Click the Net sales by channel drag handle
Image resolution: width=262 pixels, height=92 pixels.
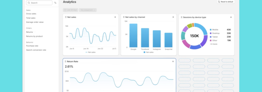(x=124, y=17)
